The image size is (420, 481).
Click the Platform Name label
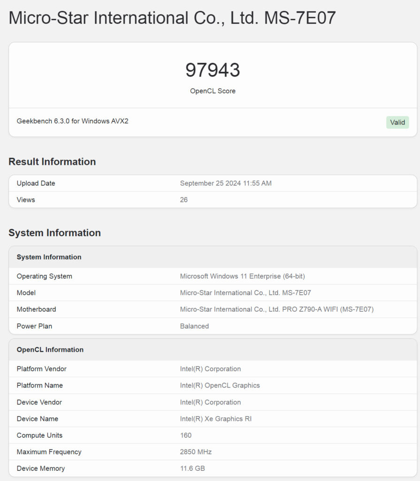click(39, 386)
